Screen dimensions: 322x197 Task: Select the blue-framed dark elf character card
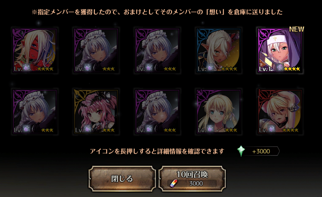click(x=219, y=51)
